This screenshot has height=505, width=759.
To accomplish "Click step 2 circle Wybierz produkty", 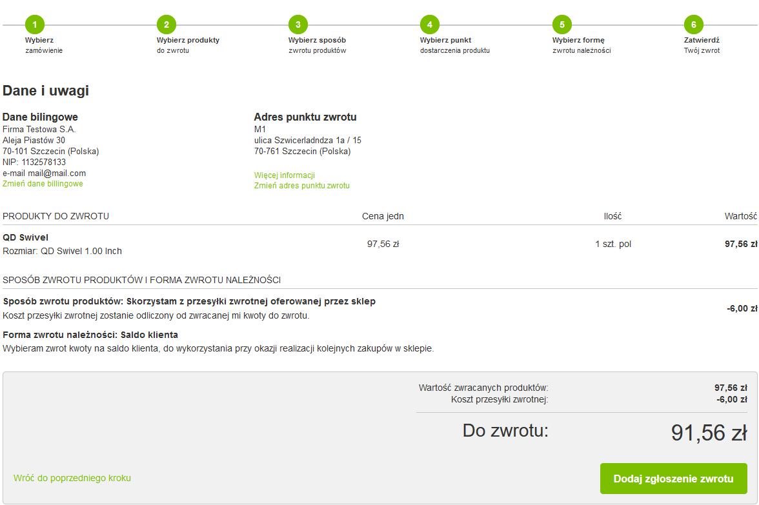I will point(167,25).
